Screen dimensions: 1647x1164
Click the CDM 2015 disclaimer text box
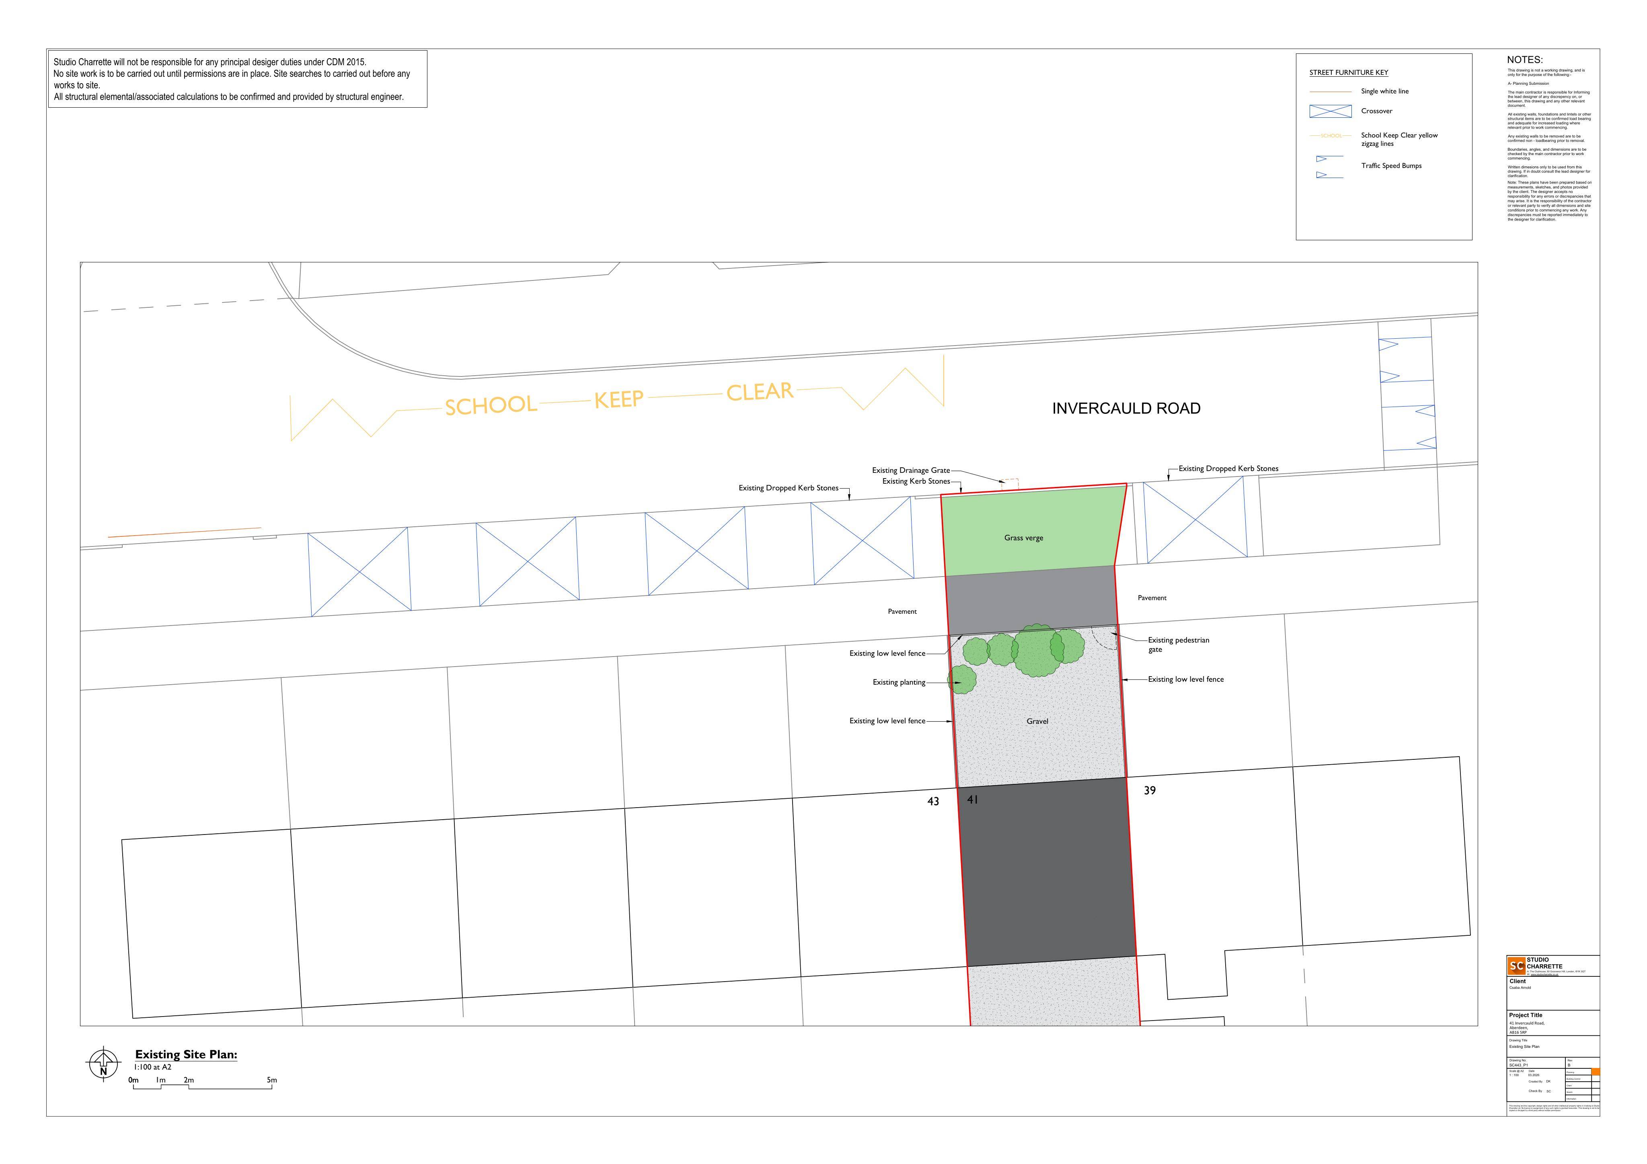coord(237,79)
